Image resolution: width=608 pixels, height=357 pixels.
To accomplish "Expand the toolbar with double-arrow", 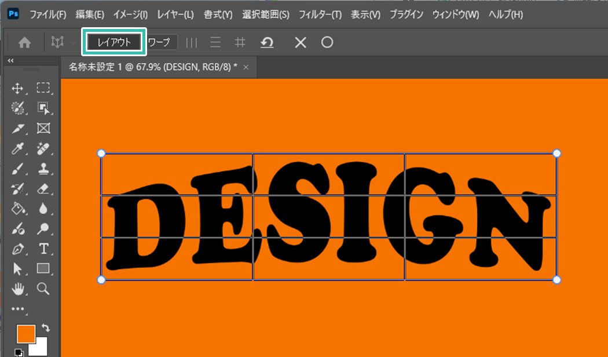I will [x=10, y=60].
